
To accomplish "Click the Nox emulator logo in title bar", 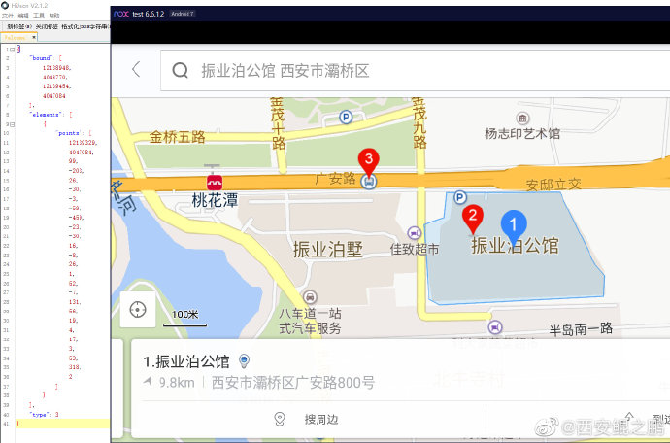I will point(121,14).
